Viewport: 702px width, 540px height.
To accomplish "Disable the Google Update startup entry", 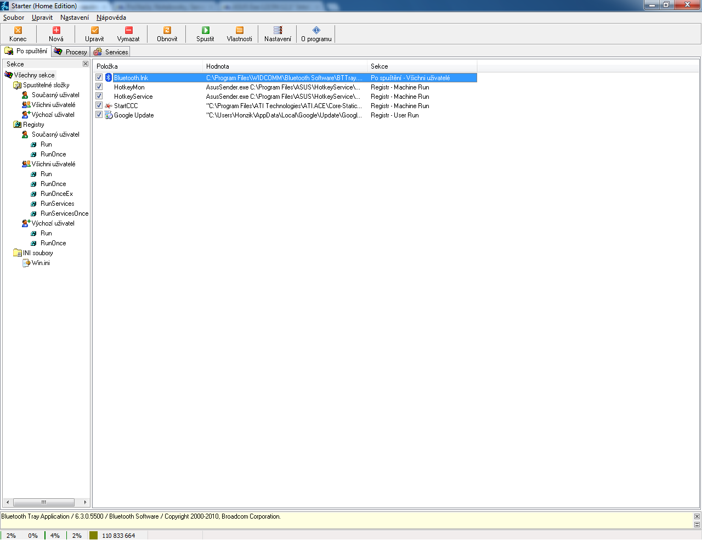I will 99,115.
